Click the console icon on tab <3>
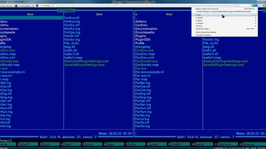 point(37,5)
